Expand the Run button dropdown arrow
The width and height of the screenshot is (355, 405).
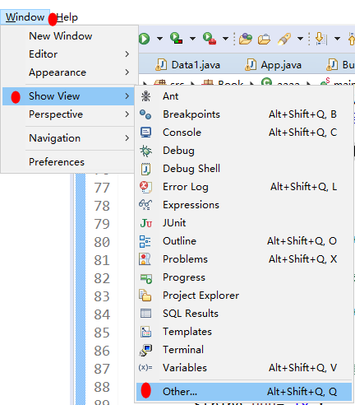[x=159, y=39]
